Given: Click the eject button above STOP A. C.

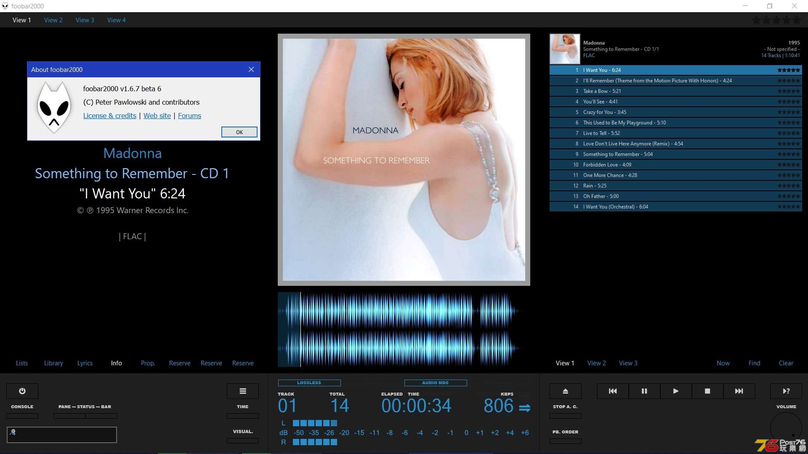Looking at the screenshot, I should pyautogui.click(x=566, y=391).
